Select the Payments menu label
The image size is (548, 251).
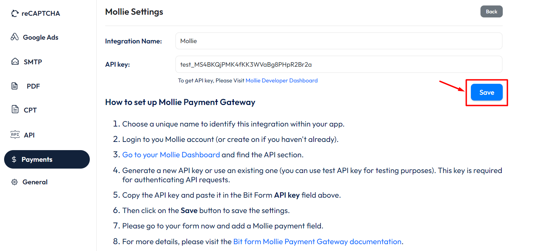(37, 159)
